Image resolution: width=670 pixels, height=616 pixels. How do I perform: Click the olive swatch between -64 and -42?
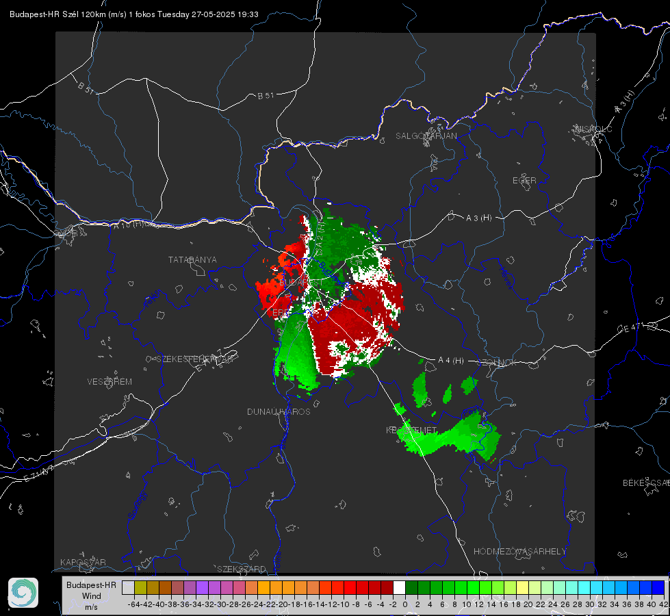[x=140, y=587]
